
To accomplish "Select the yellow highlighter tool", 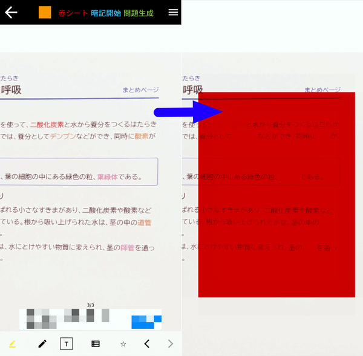I will (x=12, y=344).
